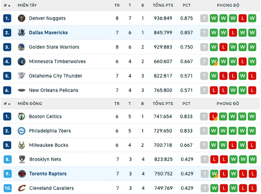
Task: Click the Dallas Mavericks team logo
Action: pyautogui.click(x=21, y=33)
